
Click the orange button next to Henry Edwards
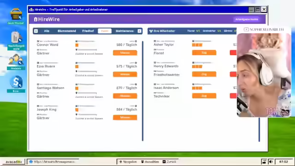pos(204,74)
